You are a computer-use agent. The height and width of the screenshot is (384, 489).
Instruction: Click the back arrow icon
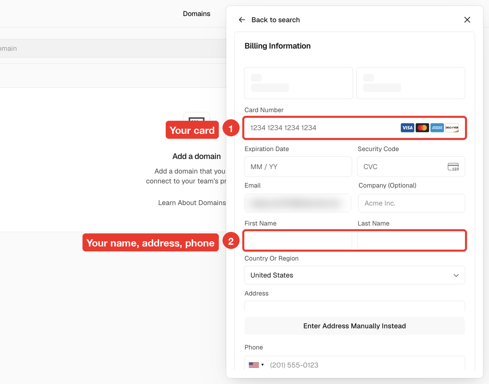pyautogui.click(x=242, y=20)
